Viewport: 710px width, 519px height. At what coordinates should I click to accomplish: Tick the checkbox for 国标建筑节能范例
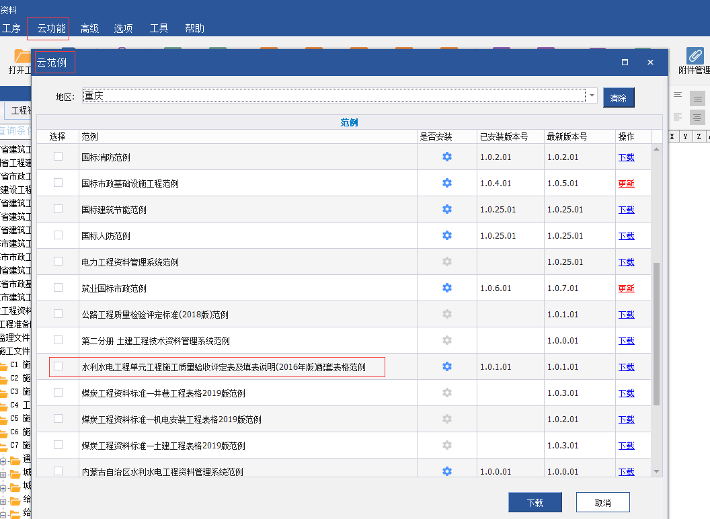tap(58, 209)
